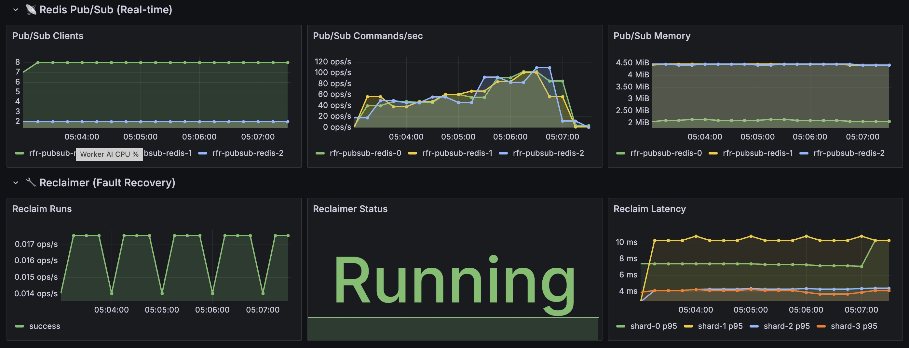Click the 0.017 ops/s axis label
The width and height of the screenshot is (909, 348).
pyautogui.click(x=36, y=244)
